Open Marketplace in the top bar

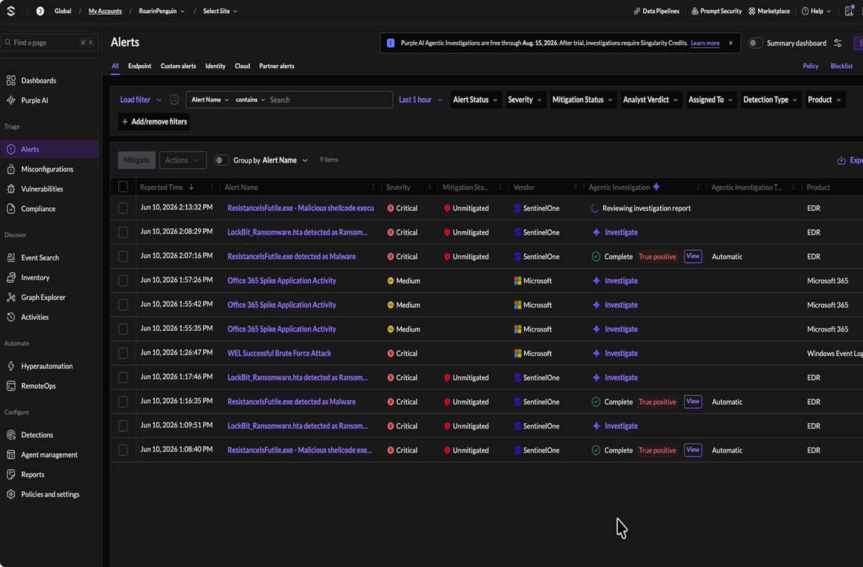point(769,11)
